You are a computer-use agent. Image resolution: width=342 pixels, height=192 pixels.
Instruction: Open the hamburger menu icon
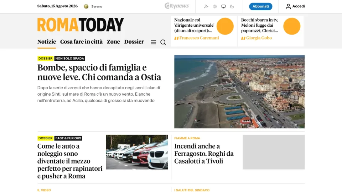coord(153,42)
